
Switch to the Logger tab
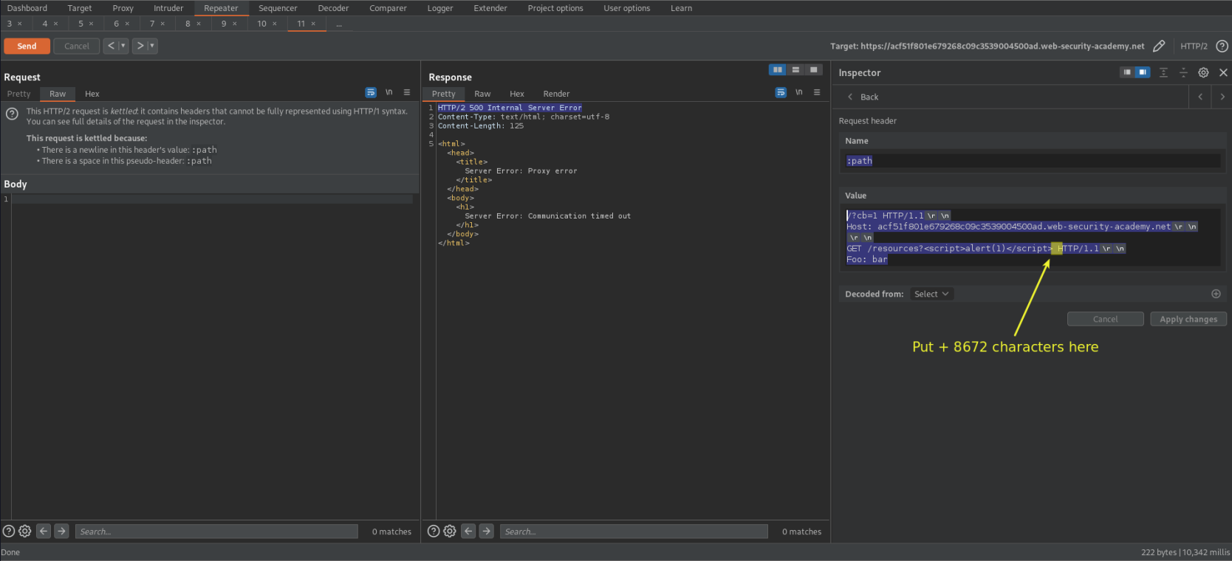pyautogui.click(x=440, y=8)
